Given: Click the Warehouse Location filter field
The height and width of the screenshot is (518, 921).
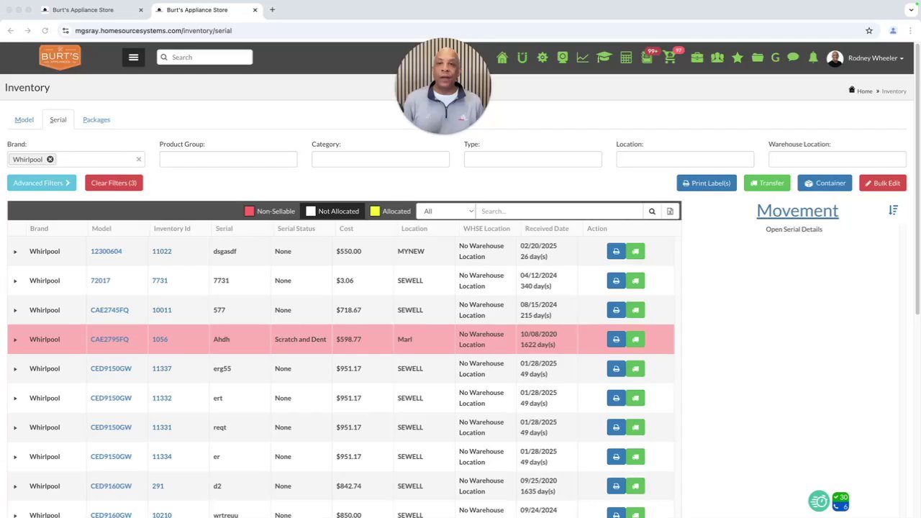Looking at the screenshot, I should 837,159.
